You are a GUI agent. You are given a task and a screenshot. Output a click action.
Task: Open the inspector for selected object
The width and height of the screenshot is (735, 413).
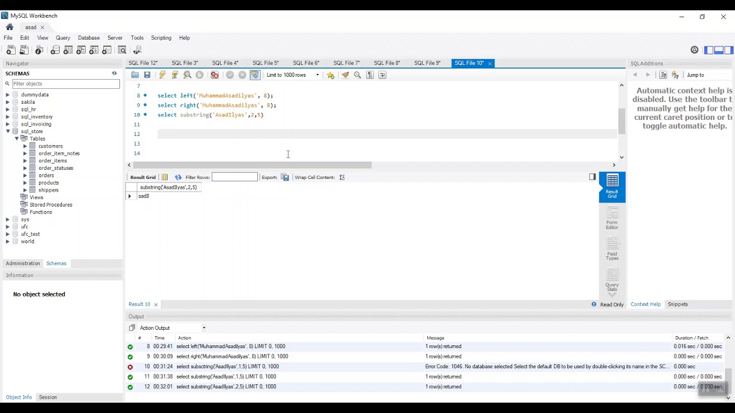39,50
